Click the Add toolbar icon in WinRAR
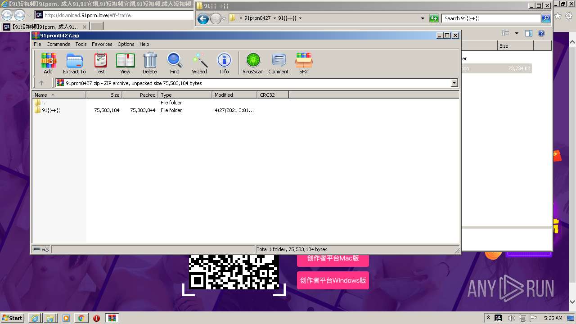Image resolution: width=576 pixels, height=324 pixels. pos(48,63)
